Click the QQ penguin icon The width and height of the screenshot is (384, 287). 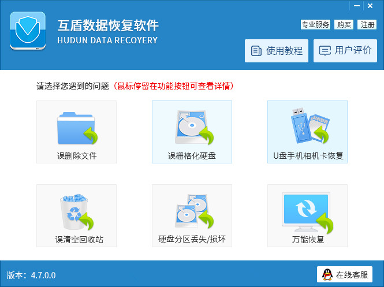point(327,274)
